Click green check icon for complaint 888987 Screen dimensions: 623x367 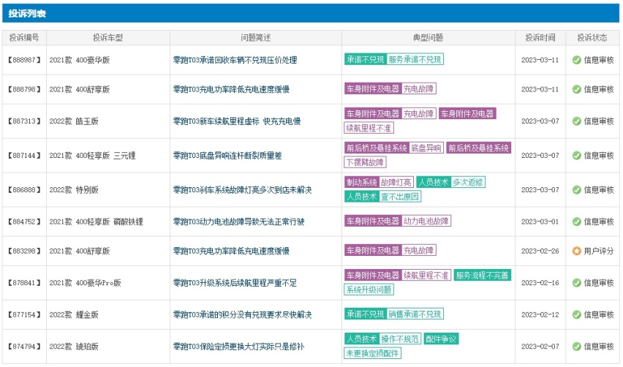(x=576, y=60)
